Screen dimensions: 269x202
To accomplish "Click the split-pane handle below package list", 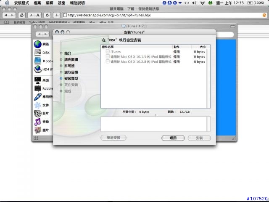I will tap(155, 115).
